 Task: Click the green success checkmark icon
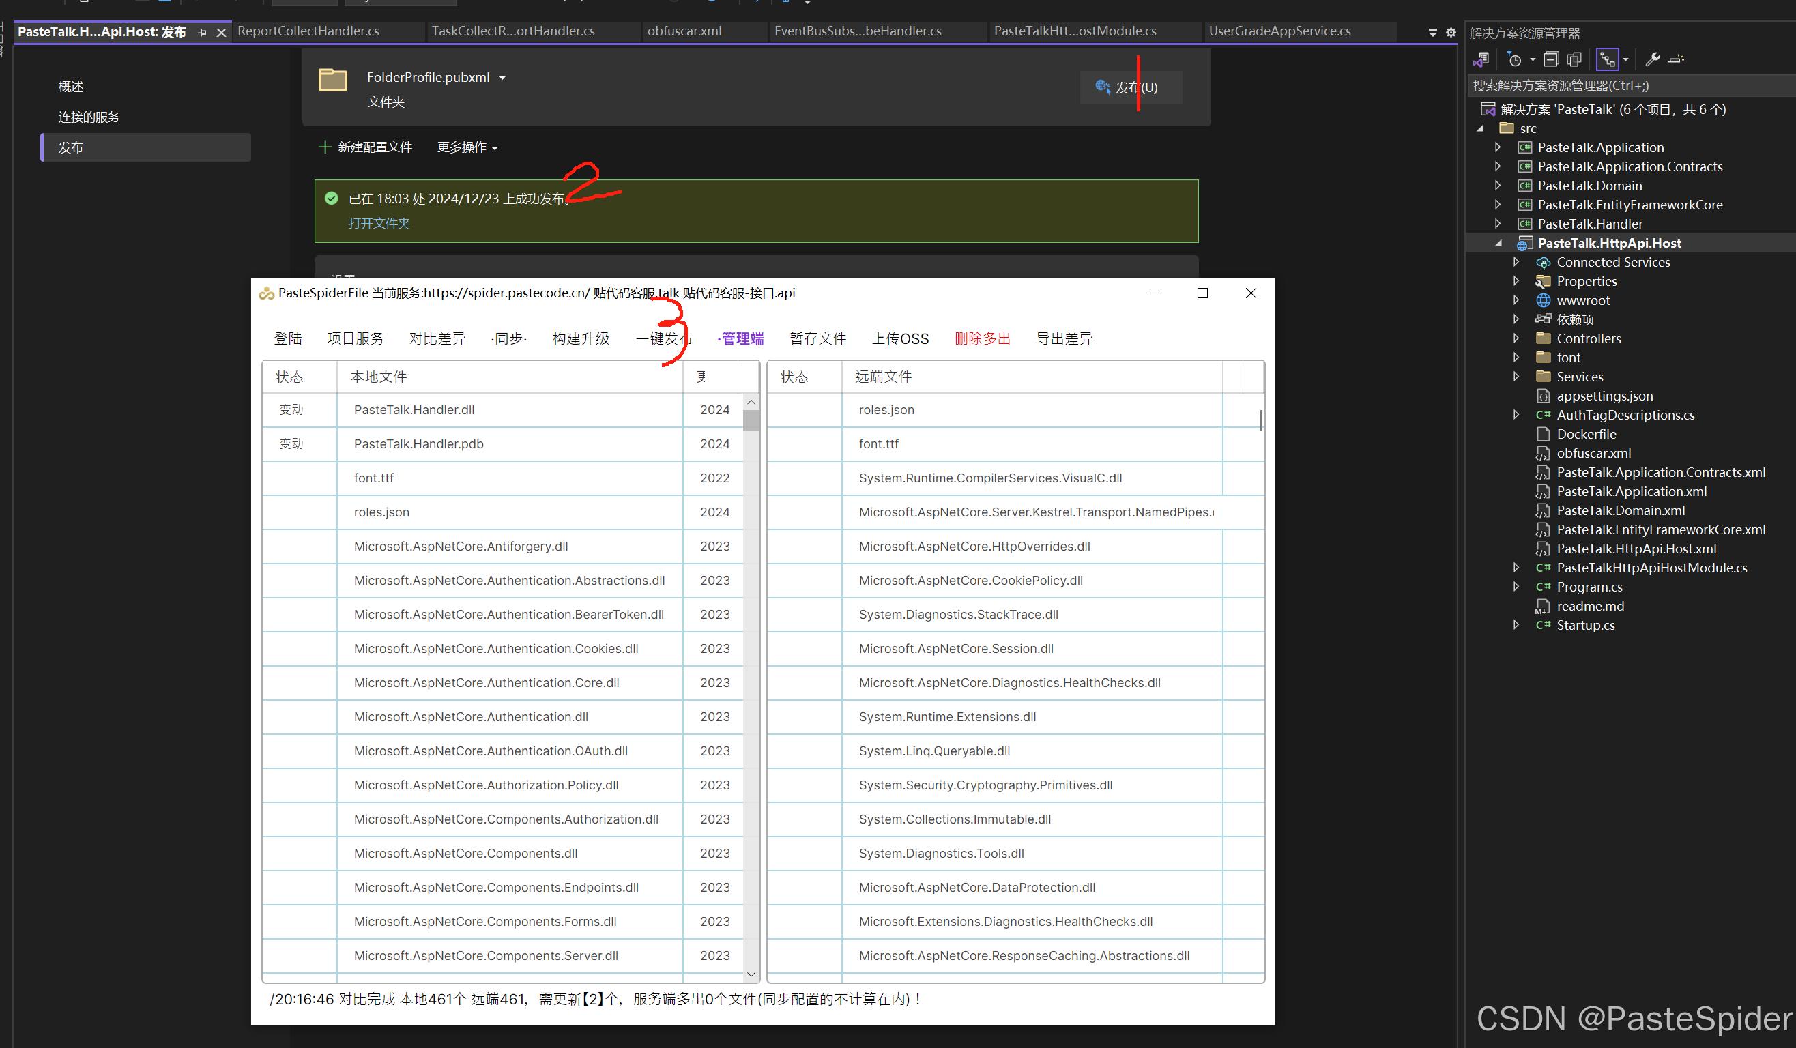(332, 198)
